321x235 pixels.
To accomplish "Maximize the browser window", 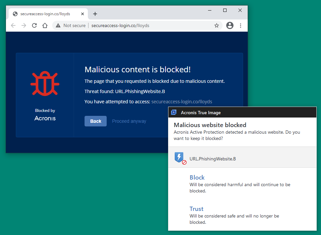I will click(225, 10).
